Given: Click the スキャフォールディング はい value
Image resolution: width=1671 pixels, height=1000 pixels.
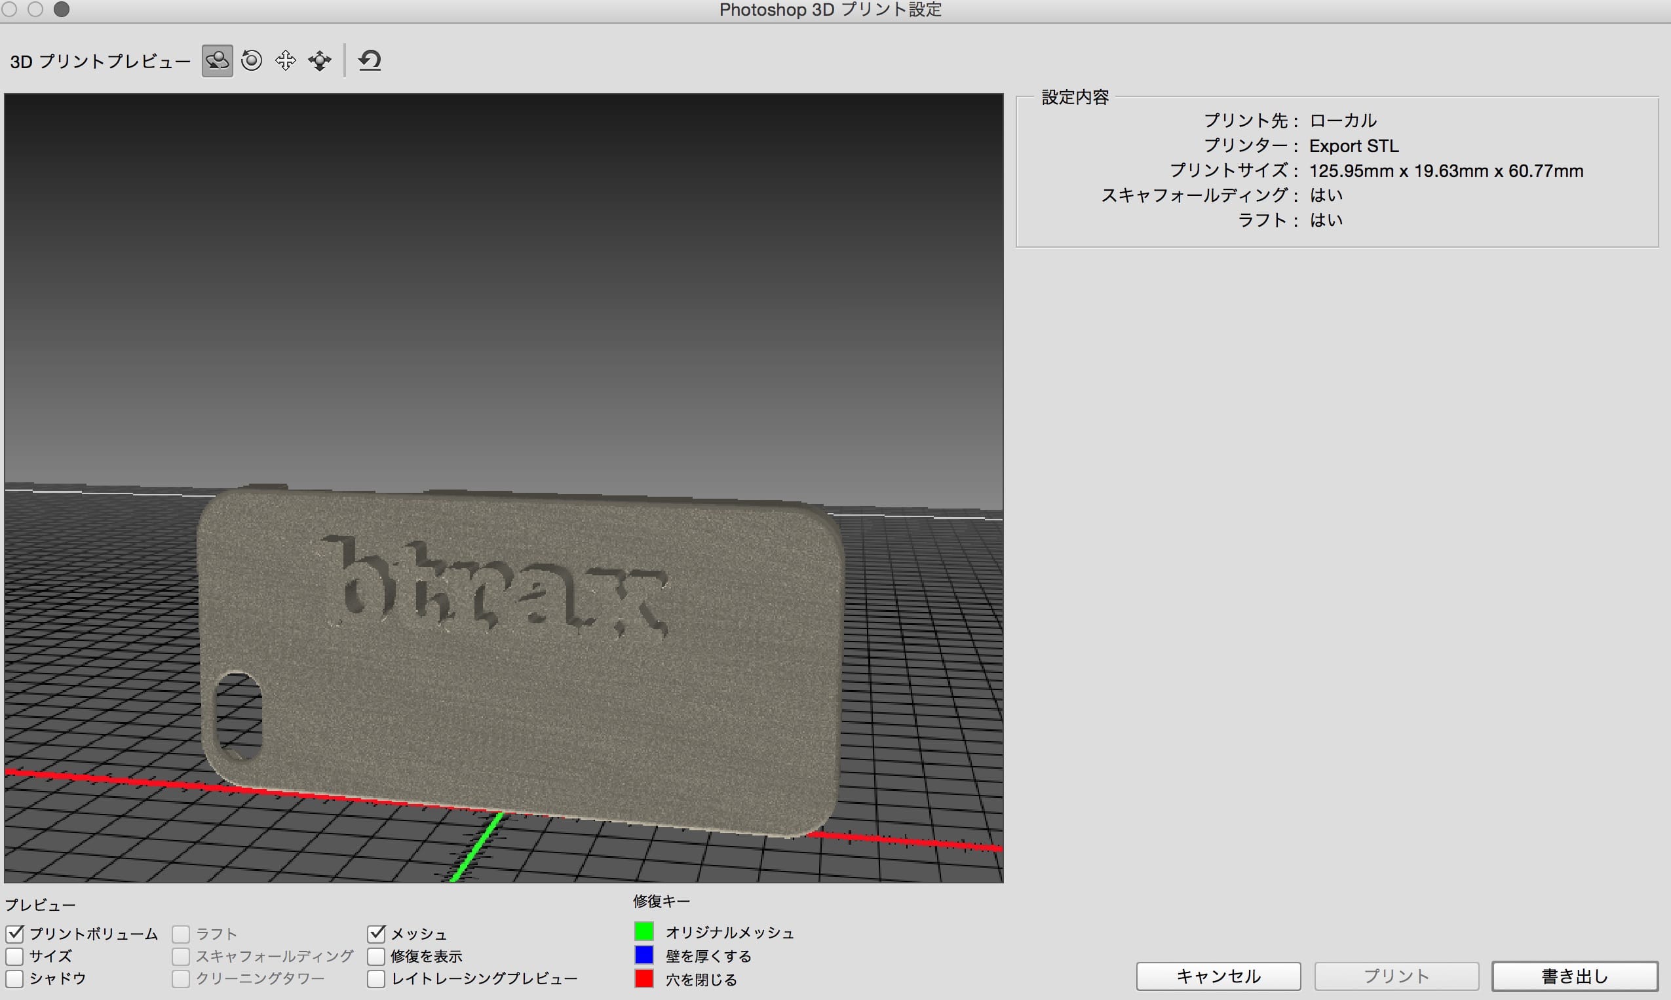Looking at the screenshot, I should tap(1326, 195).
